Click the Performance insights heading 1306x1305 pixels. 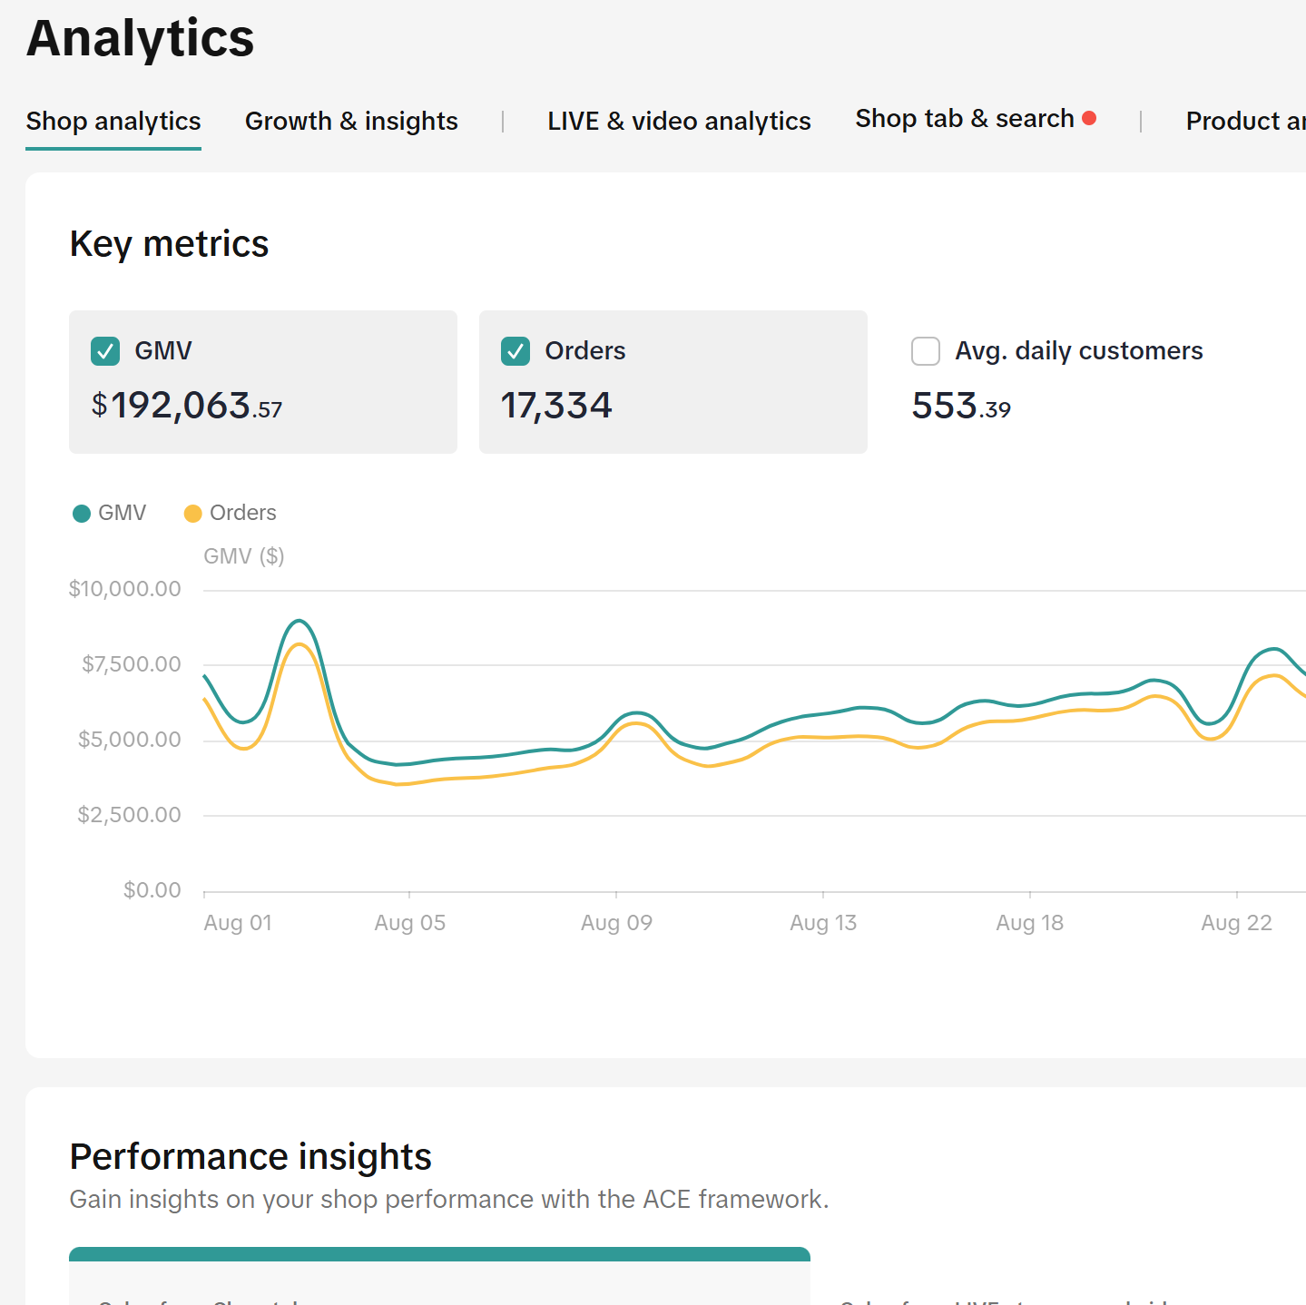tap(250, 1157)
